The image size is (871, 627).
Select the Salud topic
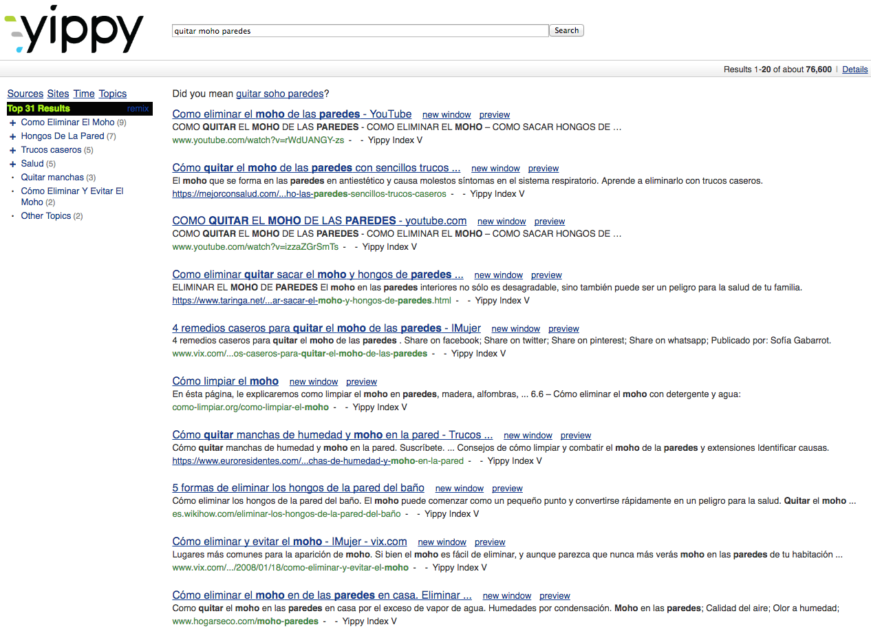[x=32, y=164]
